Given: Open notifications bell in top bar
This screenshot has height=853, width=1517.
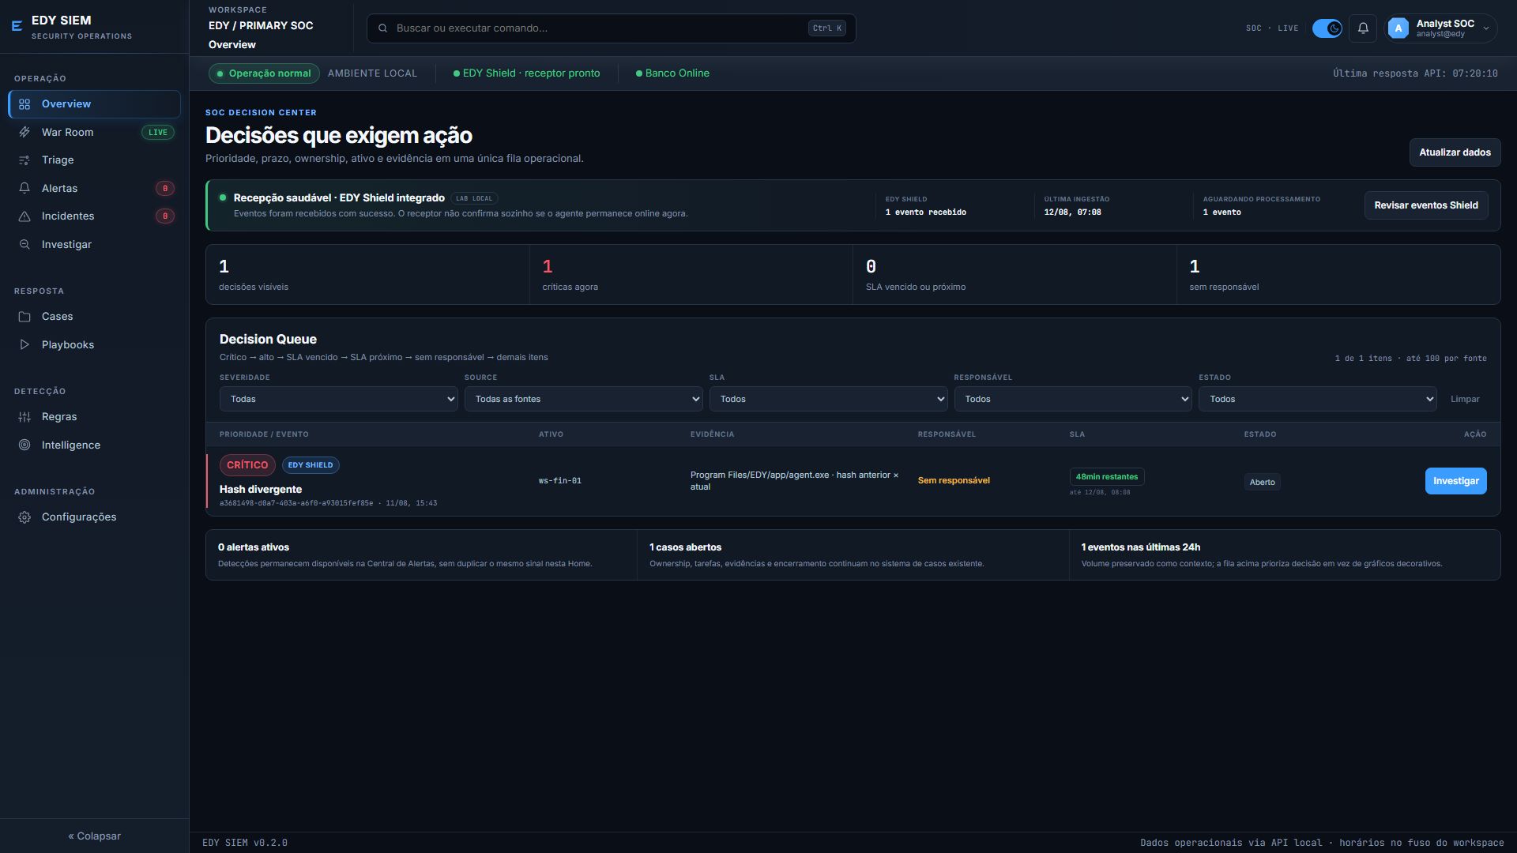Looking at the screenshot, I should [x=1363, y=28].
